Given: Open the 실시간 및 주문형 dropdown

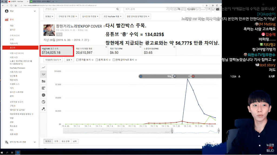Looking at the screenshot, I should coord(90,17).
